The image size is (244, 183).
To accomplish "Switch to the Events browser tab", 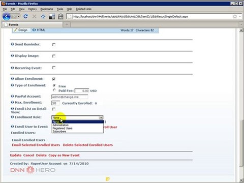I will [x=32, y=25].
